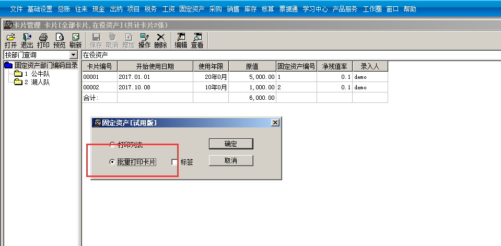Click the 查看 (View) toolbar icon
Image resolution: width=501 pixels, height=246 pixels.
pos(197,41)
